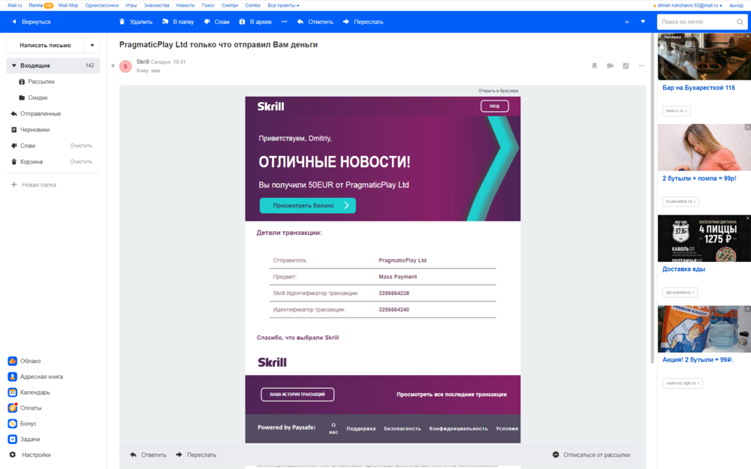
Task: Archive the email with В архив
Action: click(255, 22)
